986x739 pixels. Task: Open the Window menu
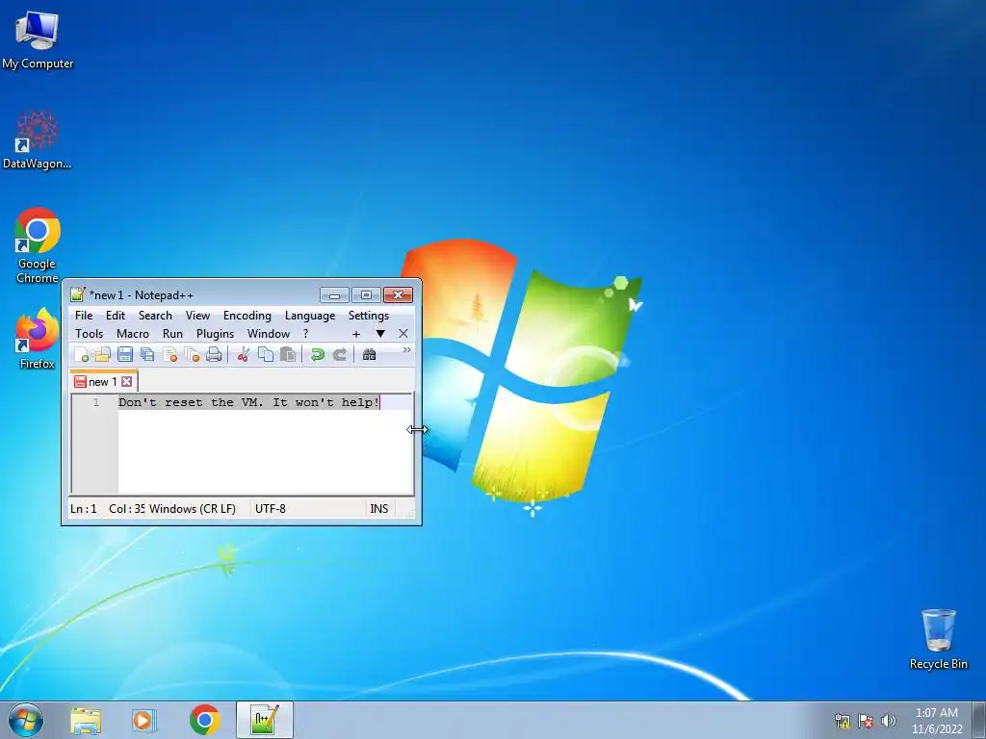(269, 334)
